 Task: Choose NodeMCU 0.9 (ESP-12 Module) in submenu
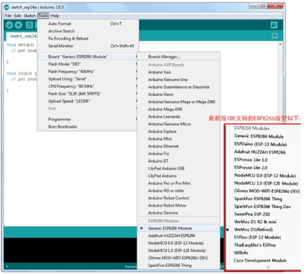(178, 243)
